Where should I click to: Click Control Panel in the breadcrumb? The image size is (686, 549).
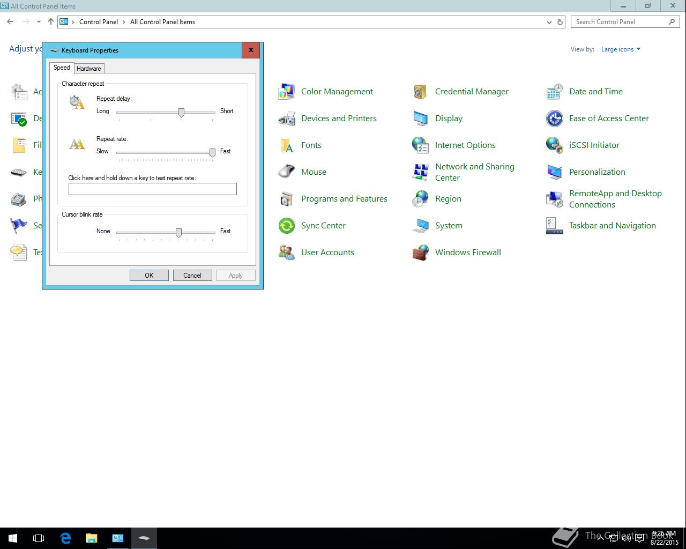point(99,22)
